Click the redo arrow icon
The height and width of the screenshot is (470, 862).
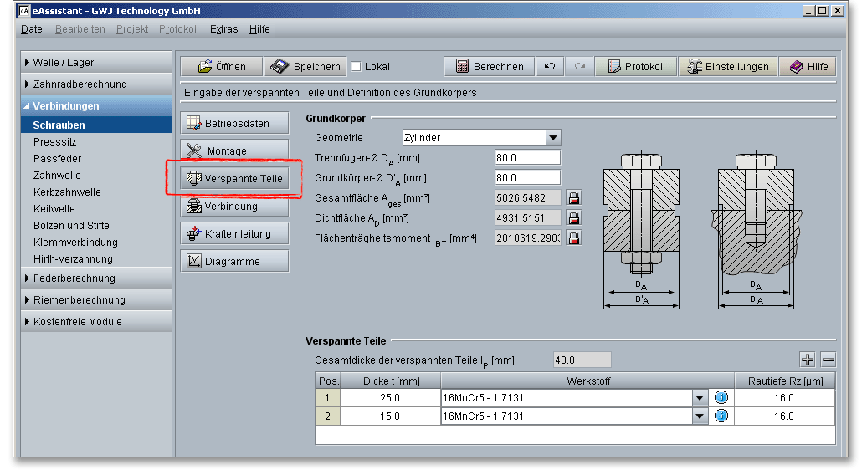(x=579, y=67)
